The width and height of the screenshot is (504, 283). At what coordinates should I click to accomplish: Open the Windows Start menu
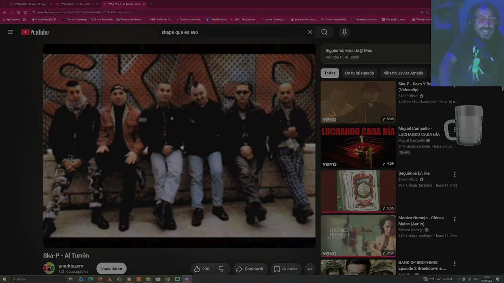point(4,279)
